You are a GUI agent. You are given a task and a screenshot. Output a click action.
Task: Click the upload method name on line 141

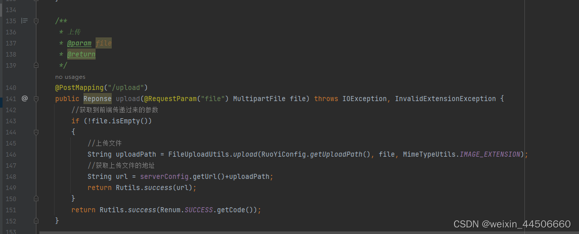click(128, 99)
